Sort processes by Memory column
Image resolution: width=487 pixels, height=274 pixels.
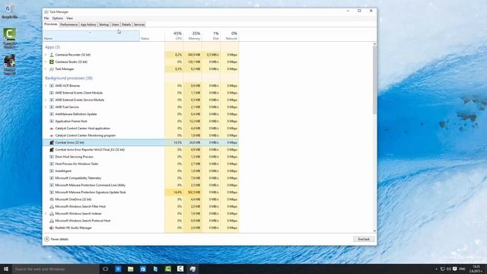click(x=193, y=36)
